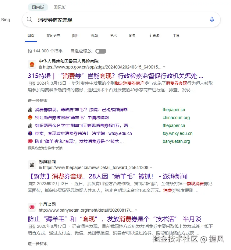Click the https://www.spp.gov.cn/spp/zdgz URL text
Screen dimensions: 231x250
click(x=102, y=67)
